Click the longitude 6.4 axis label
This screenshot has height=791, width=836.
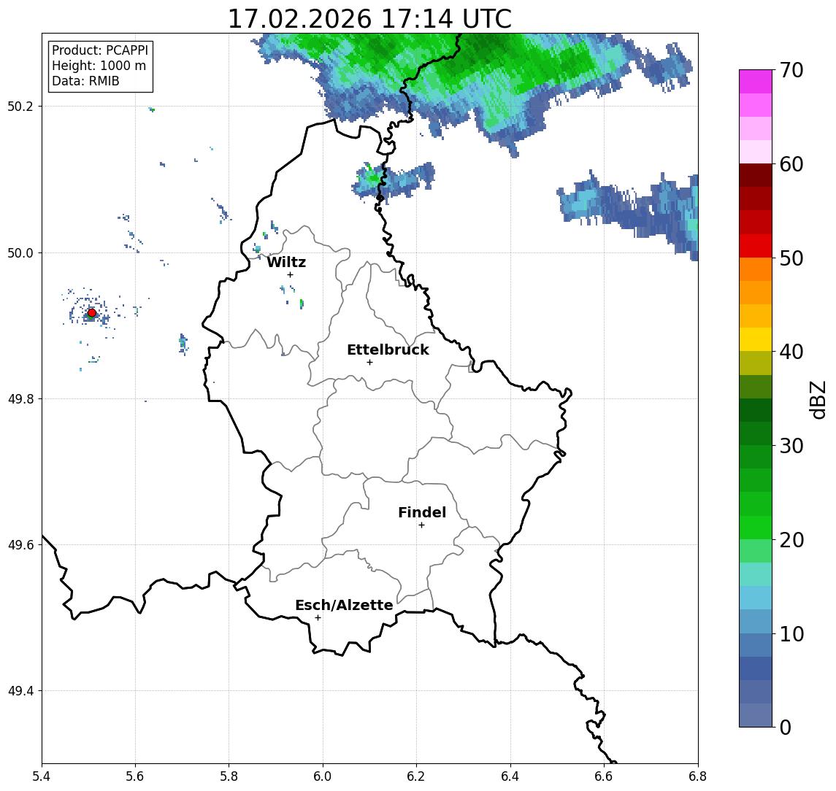510,776
